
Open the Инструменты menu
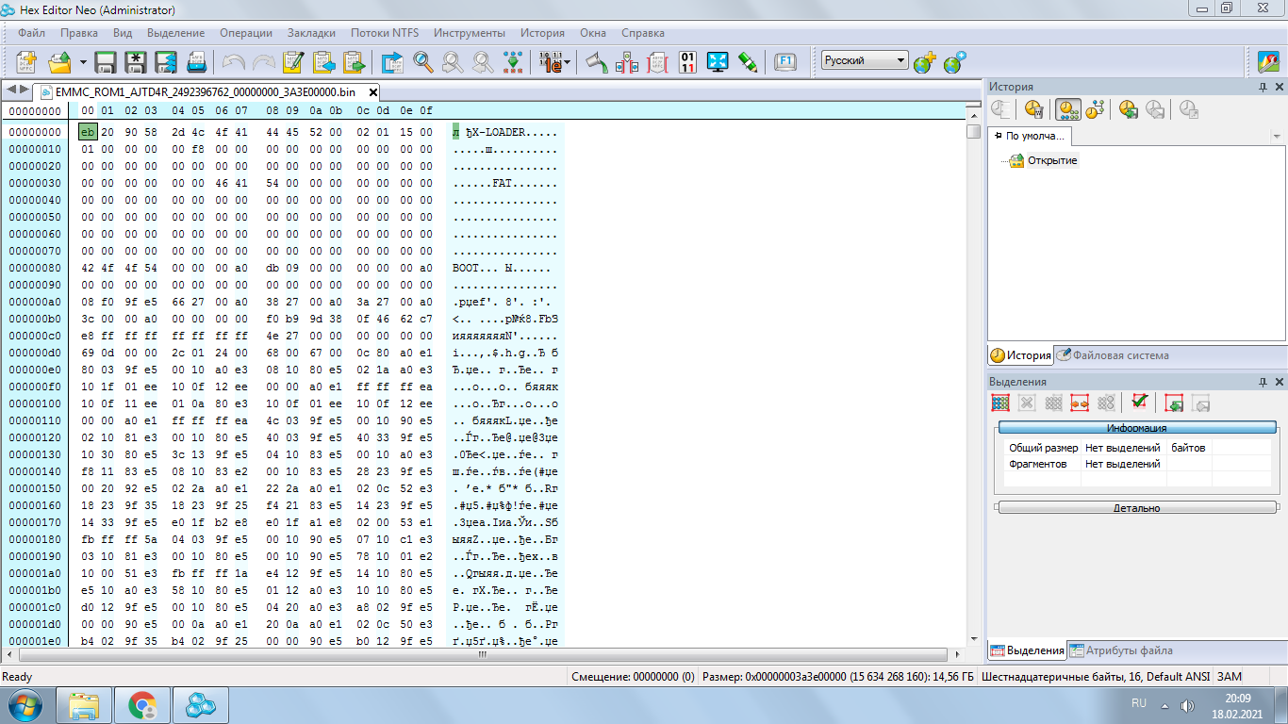tap(470, 33)
